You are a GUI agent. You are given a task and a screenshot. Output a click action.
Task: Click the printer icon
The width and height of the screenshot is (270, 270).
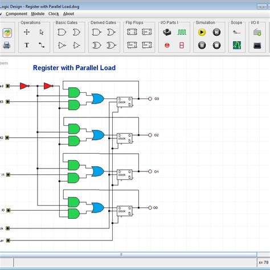coord(7,46)
